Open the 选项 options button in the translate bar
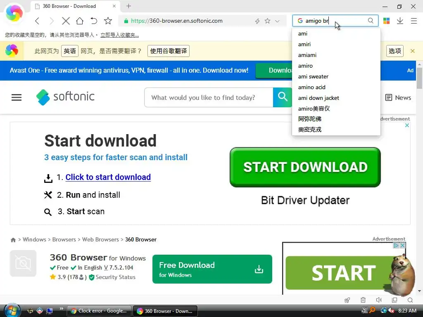Screen dimensions: 423x317 [x=394, y=51]
